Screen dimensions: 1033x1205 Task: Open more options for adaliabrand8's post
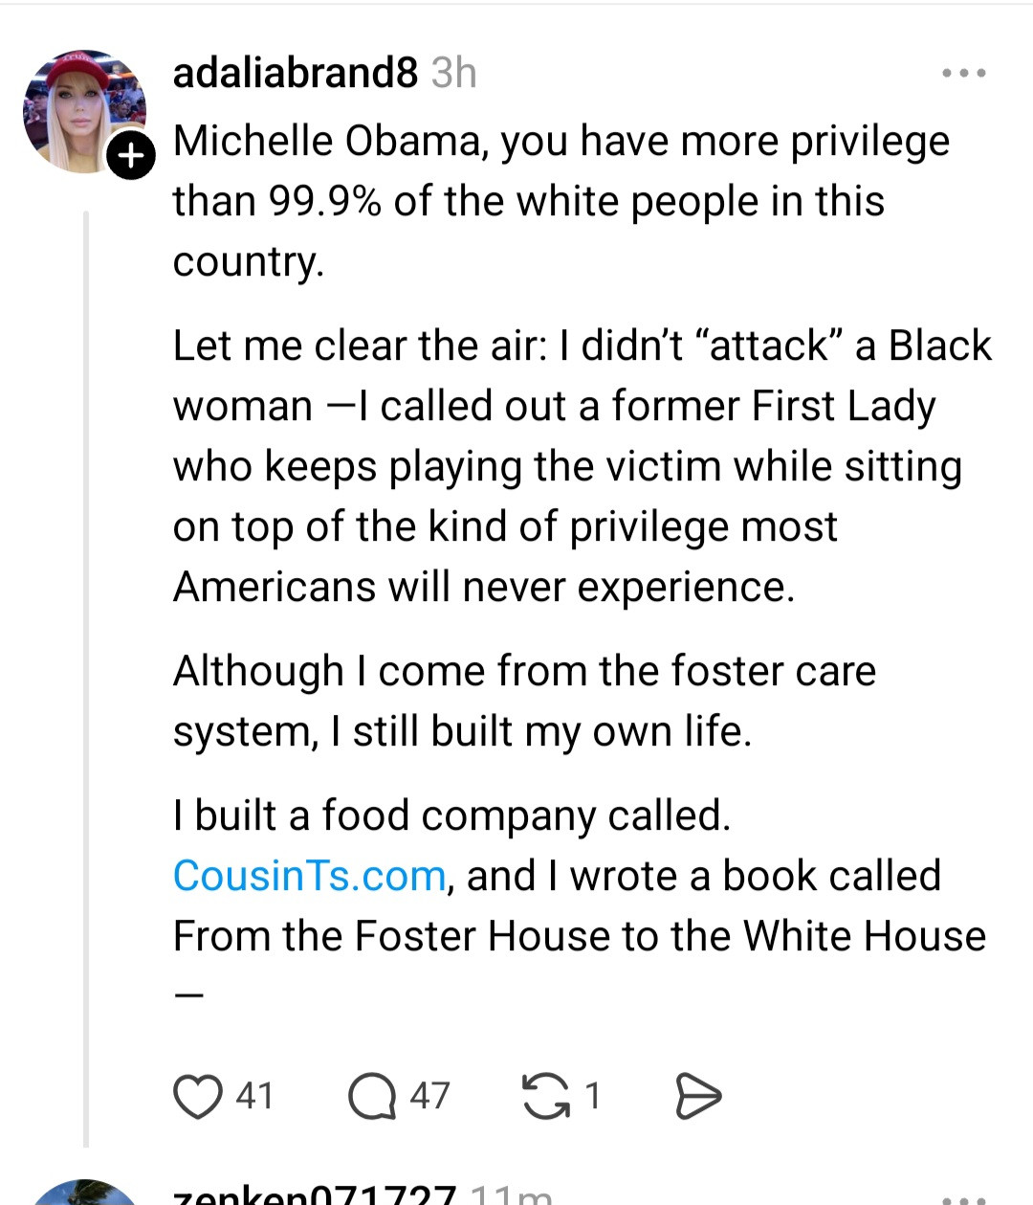(x=963, y=73)
